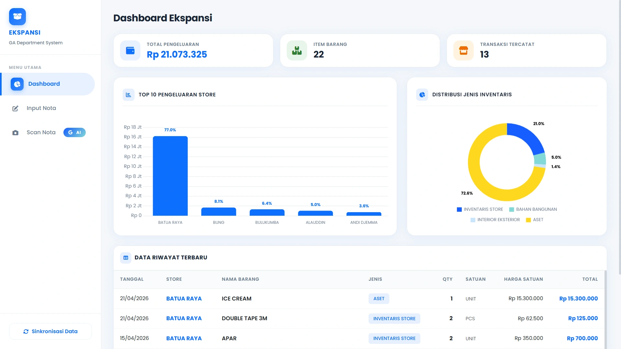Click the NAMA BARANG column header

click(x=240, y=279)
